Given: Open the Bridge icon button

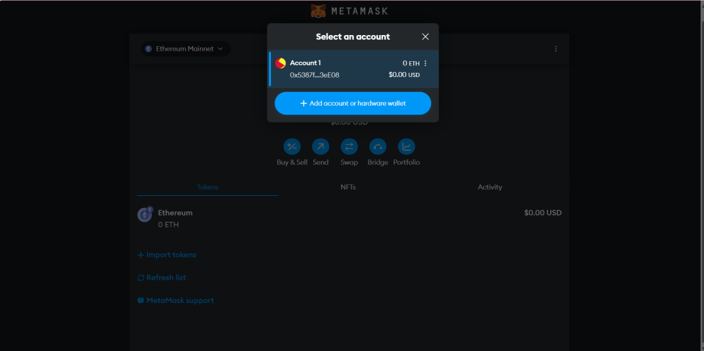Looking at the screenshot, I should tap(377, 146).
